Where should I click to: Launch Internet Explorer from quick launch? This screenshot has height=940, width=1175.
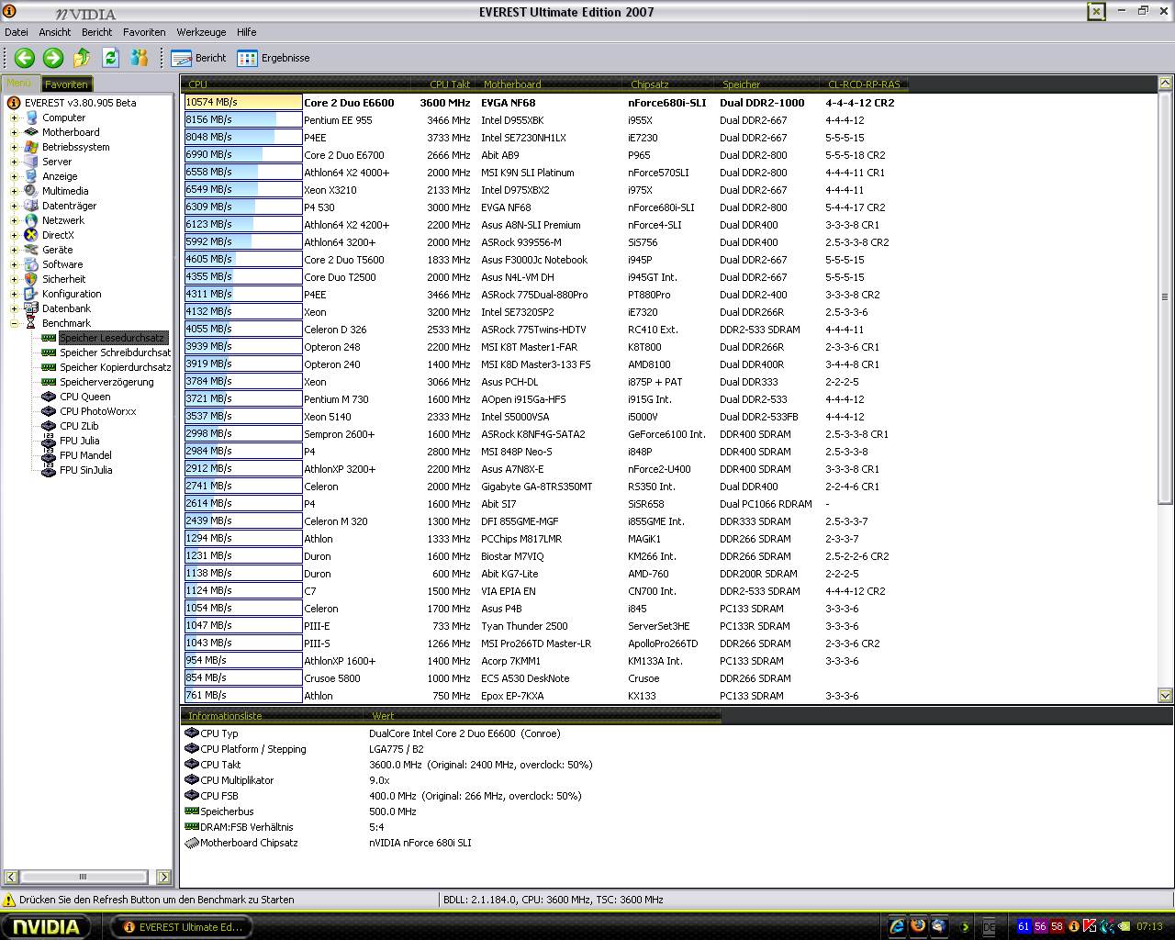coord(897,926)
